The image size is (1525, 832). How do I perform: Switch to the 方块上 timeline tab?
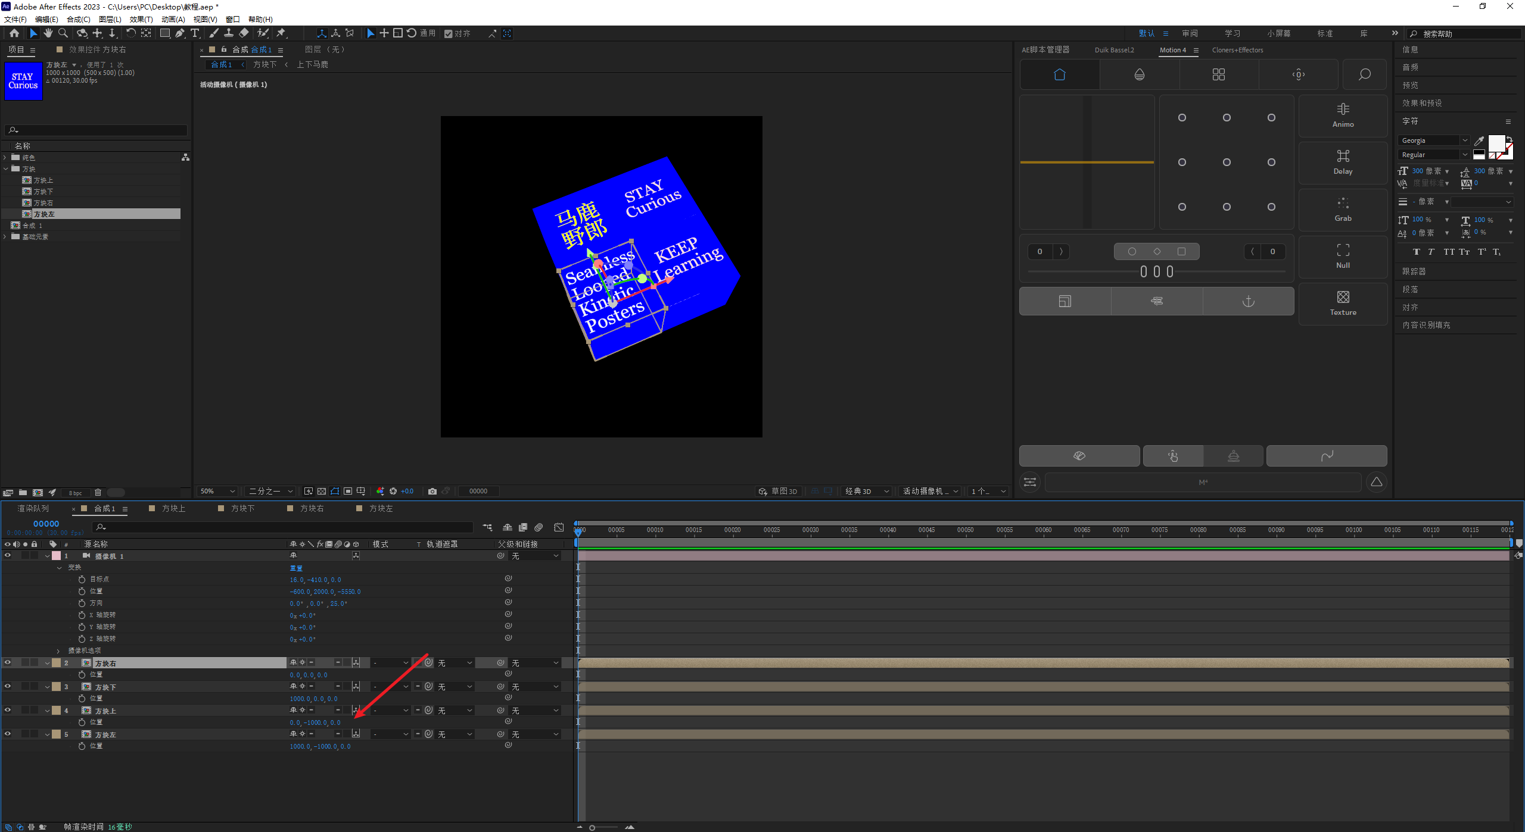point(173,508)
